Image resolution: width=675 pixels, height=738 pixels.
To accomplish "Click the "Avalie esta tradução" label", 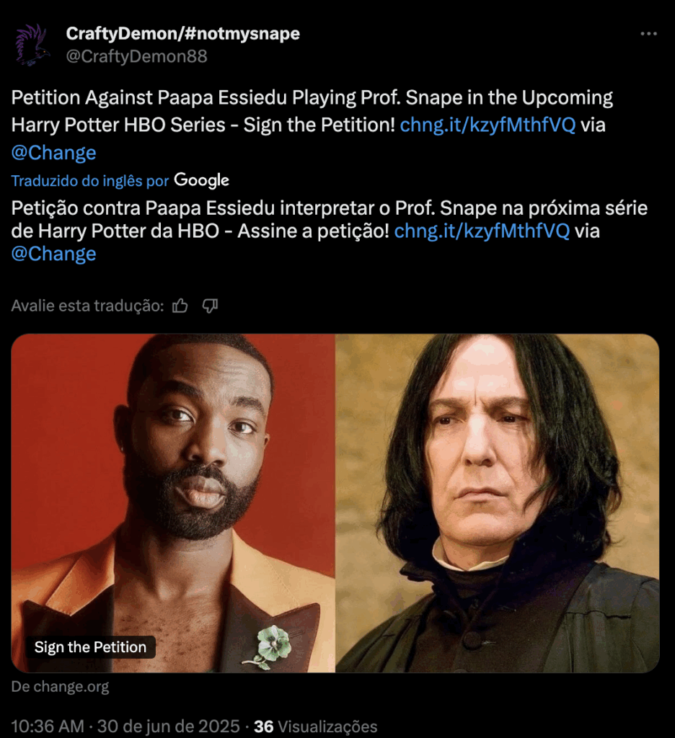I will click(87, 306).
